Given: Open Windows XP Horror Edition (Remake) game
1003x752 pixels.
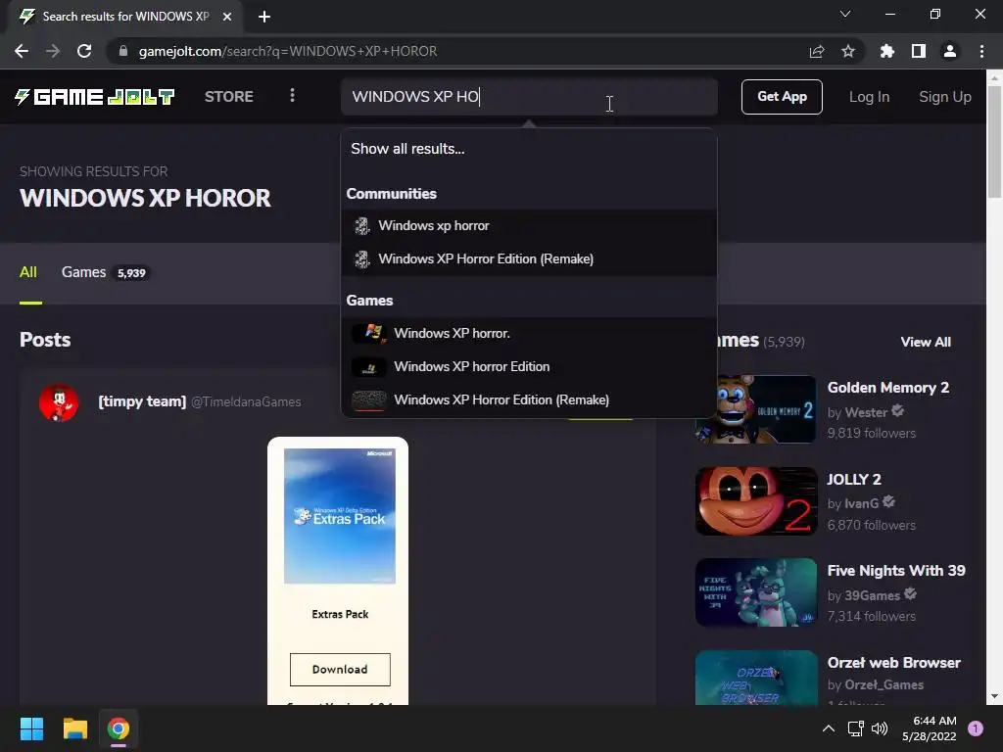Looking at the screenshot, I should point(529,399).
